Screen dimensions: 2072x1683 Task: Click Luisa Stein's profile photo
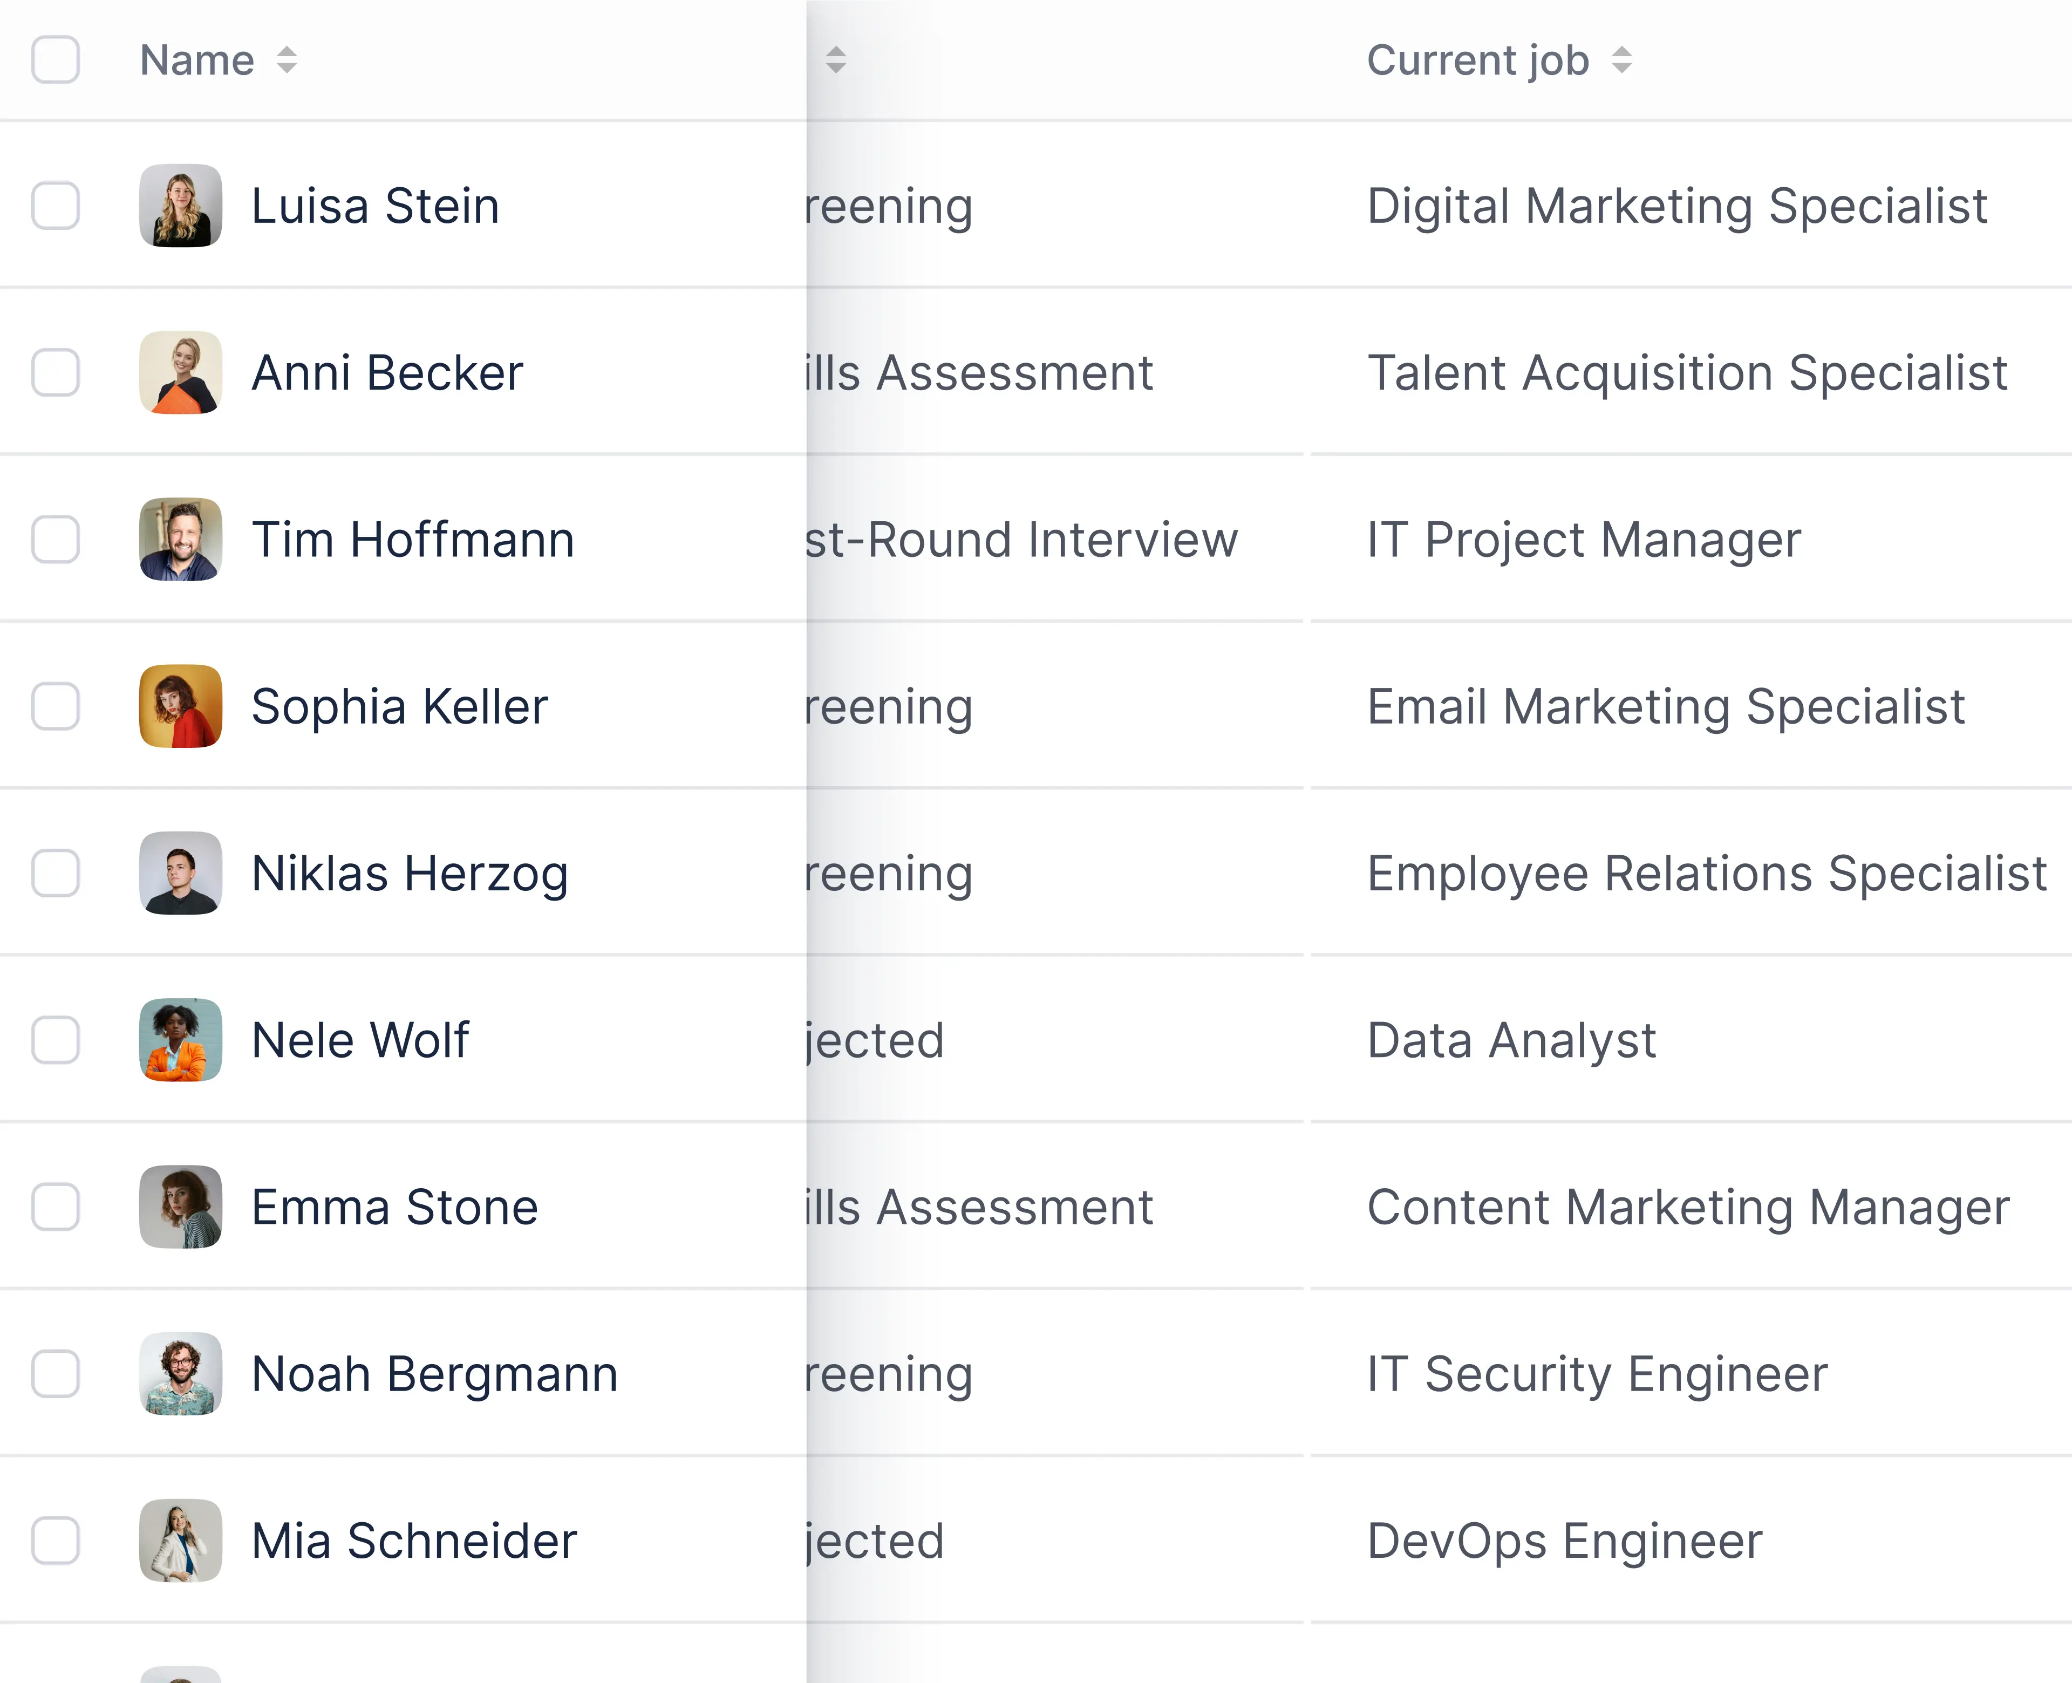[180, 206]
